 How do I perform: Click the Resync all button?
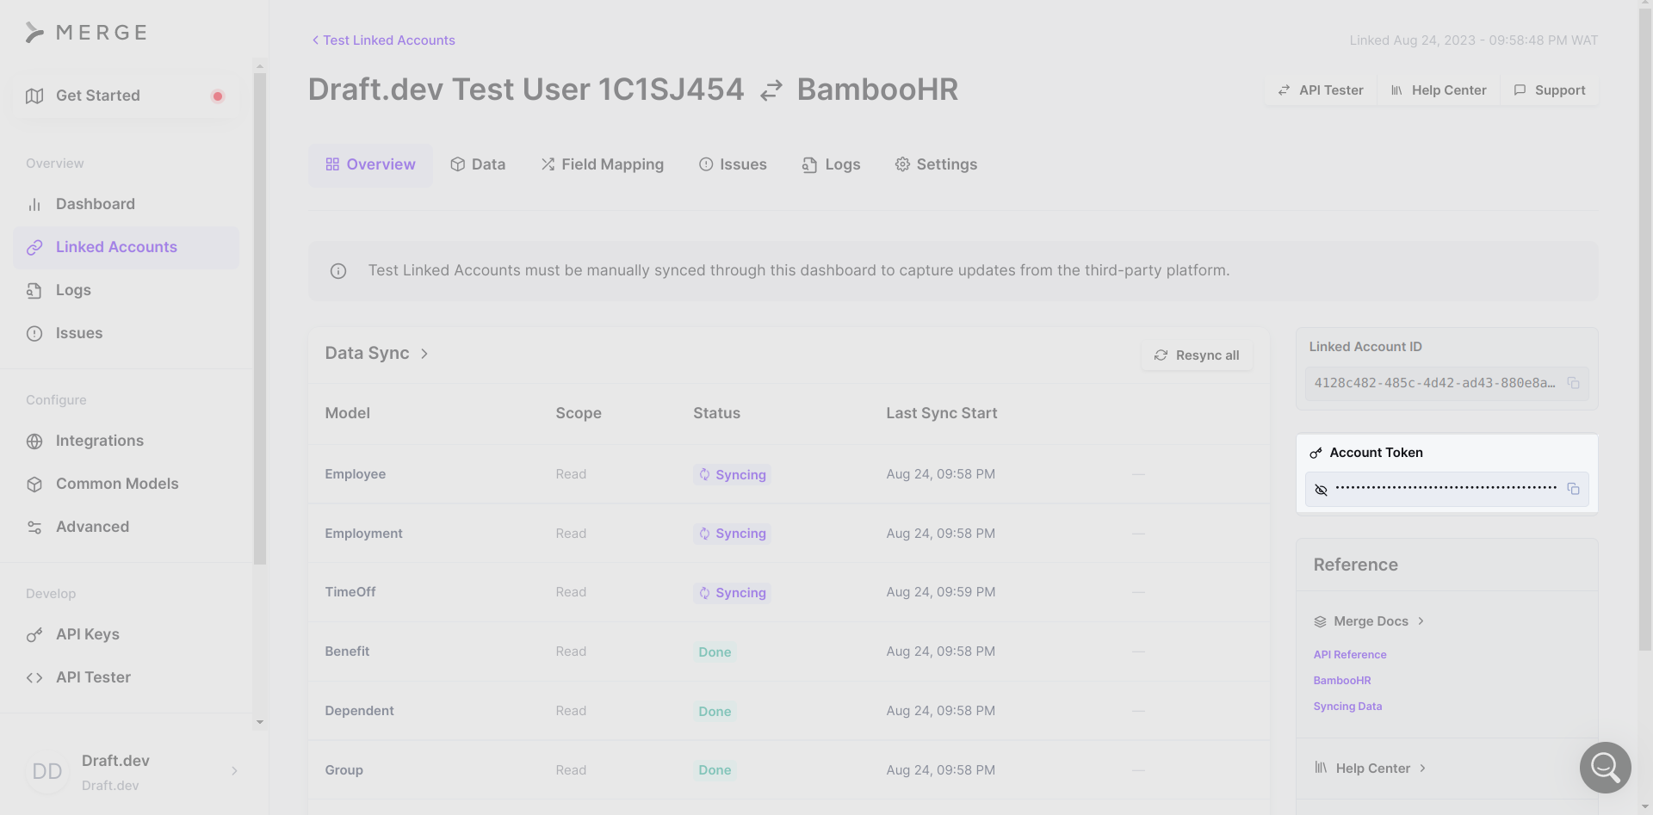(1197, 355)
